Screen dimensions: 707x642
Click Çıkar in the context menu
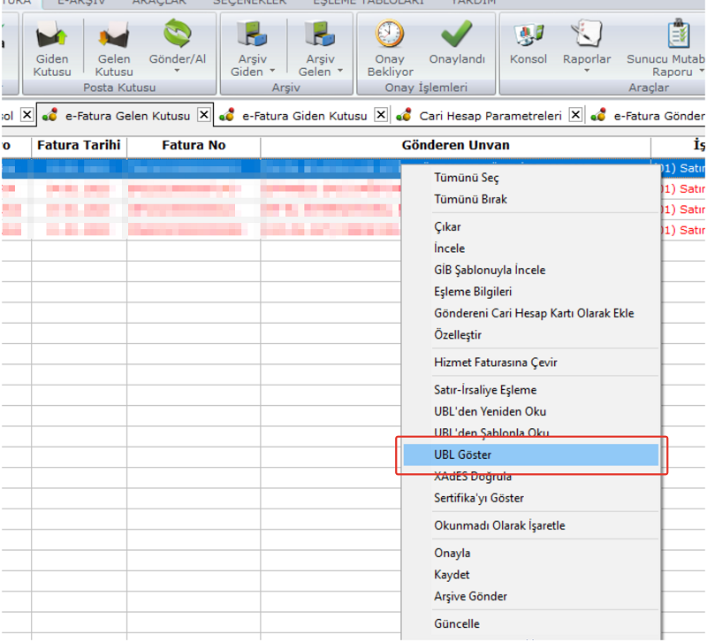[x=531, y=227]
